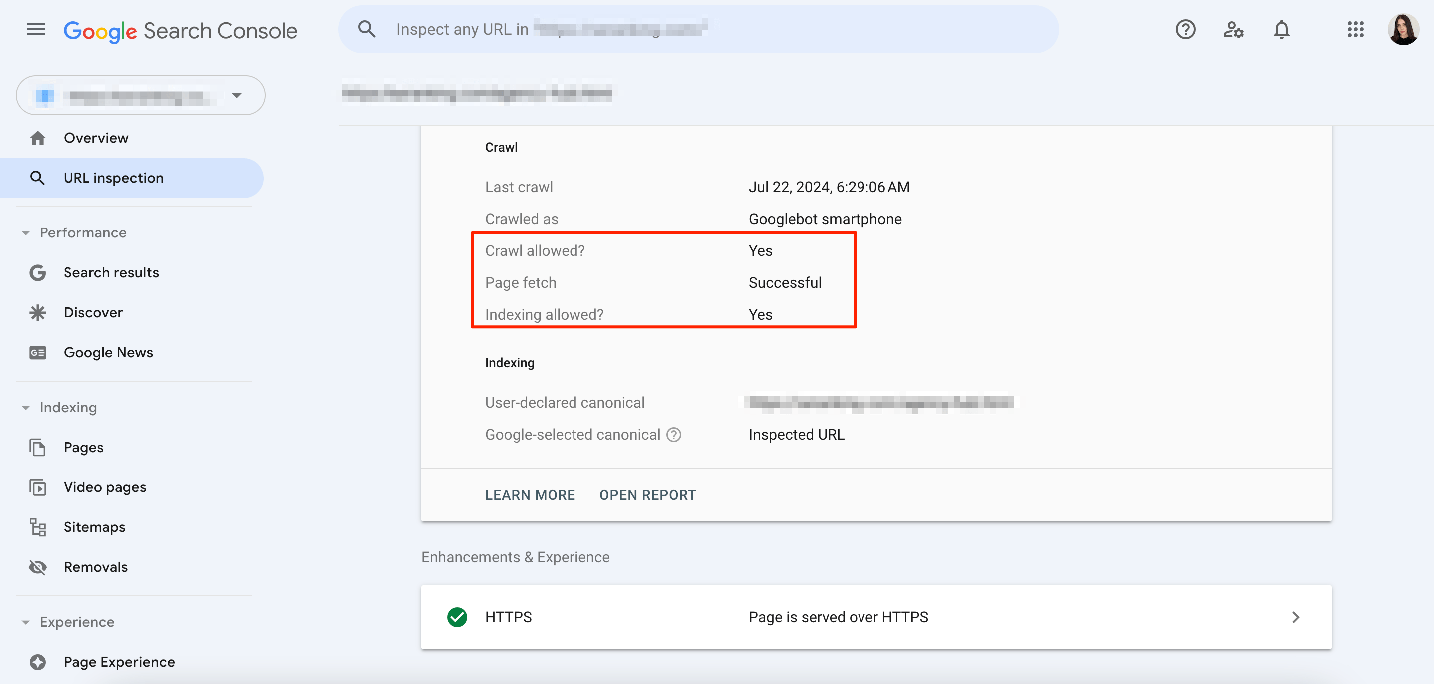Collapse the Indexing sidebar section
Viewport: 1434px width, 684px height.
pos(26,408)
